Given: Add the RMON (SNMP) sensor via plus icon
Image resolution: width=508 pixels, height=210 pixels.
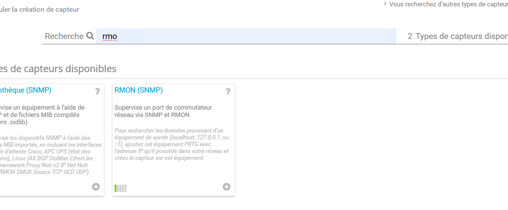Looking at the screenshot, I should coord(226,187).
